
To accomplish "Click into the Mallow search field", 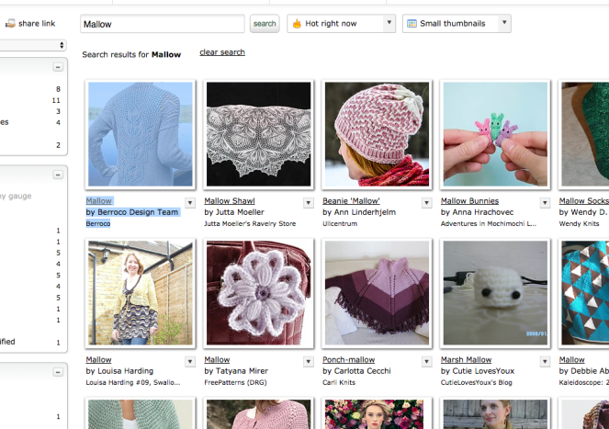I will (x=162, y=24).
